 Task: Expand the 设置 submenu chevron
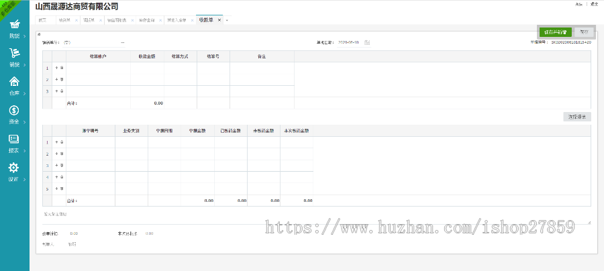click(x=25, y=179)
